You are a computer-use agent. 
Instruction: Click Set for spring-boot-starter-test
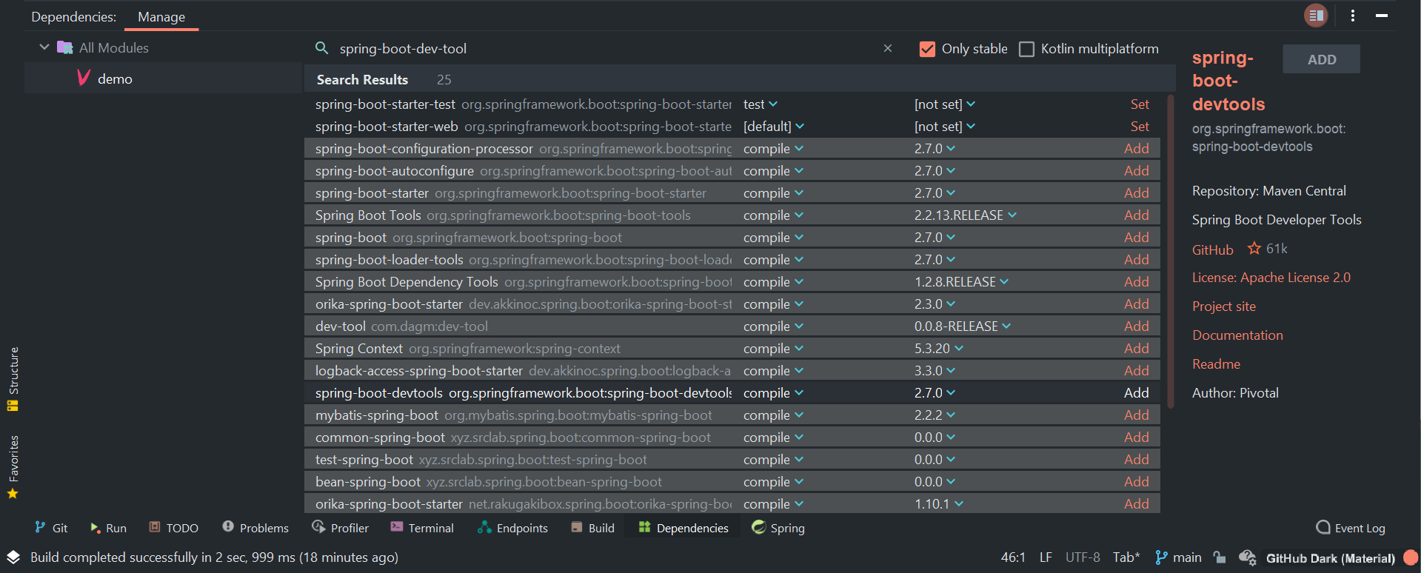(1140, 104)
